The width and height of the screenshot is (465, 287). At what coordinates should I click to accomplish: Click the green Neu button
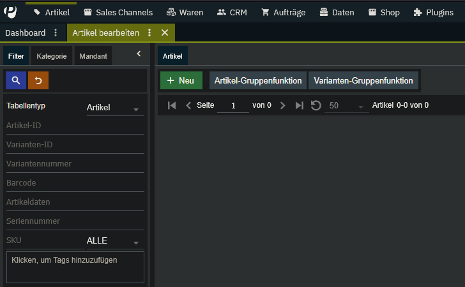(181, 80)
